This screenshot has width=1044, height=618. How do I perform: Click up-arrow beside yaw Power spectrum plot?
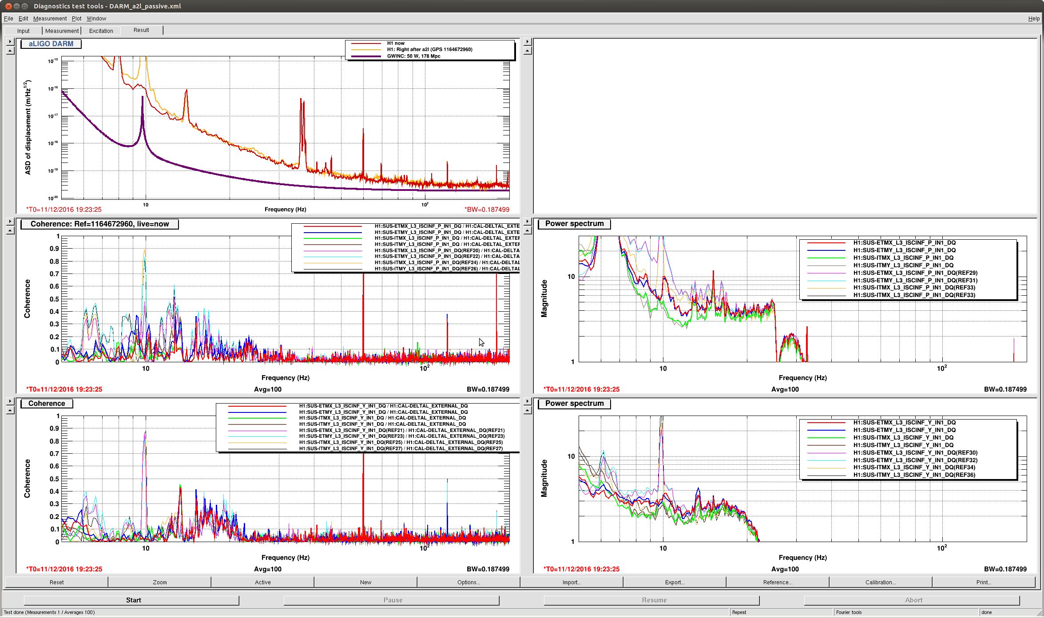(527, 410)
